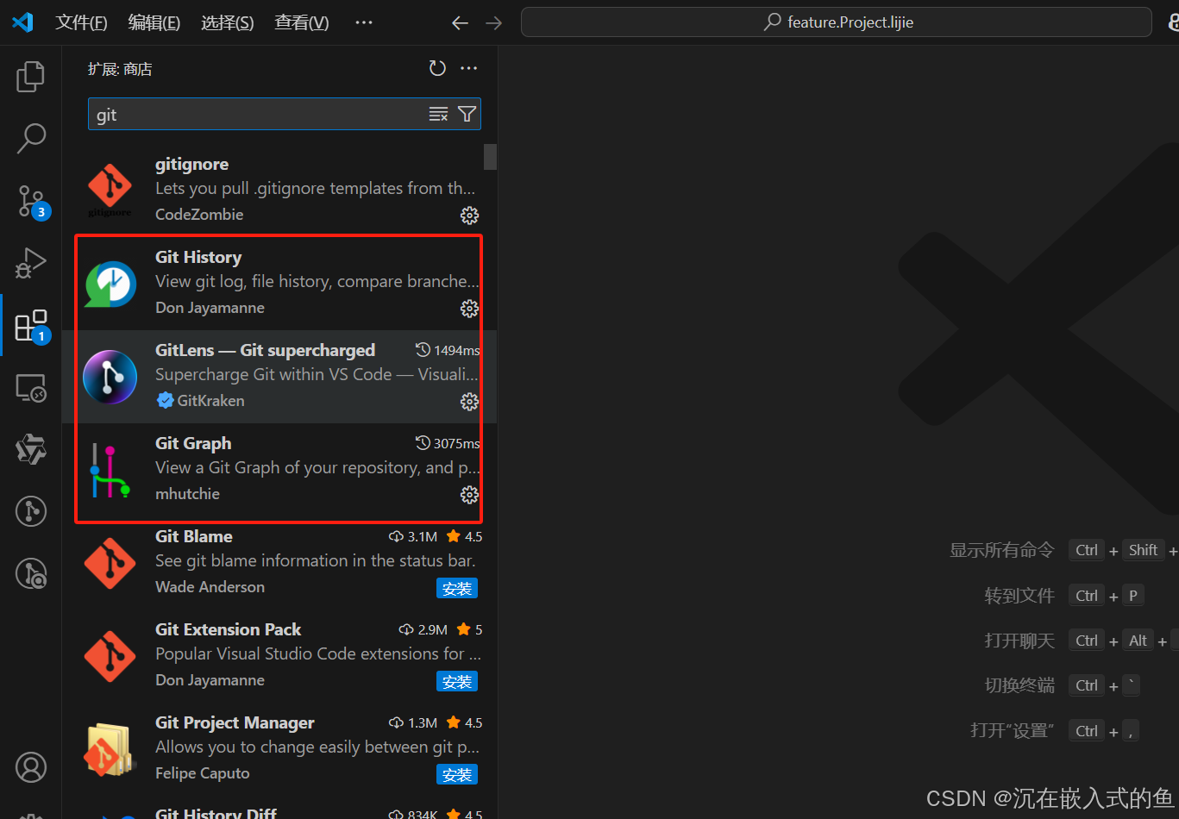Open the 查看(V) menu
The height and width of the screenshot is (819, 1179).
pos(302,22)
